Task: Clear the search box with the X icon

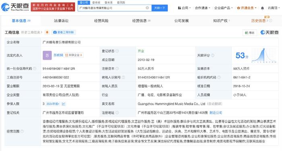Action: coord(147,8)
